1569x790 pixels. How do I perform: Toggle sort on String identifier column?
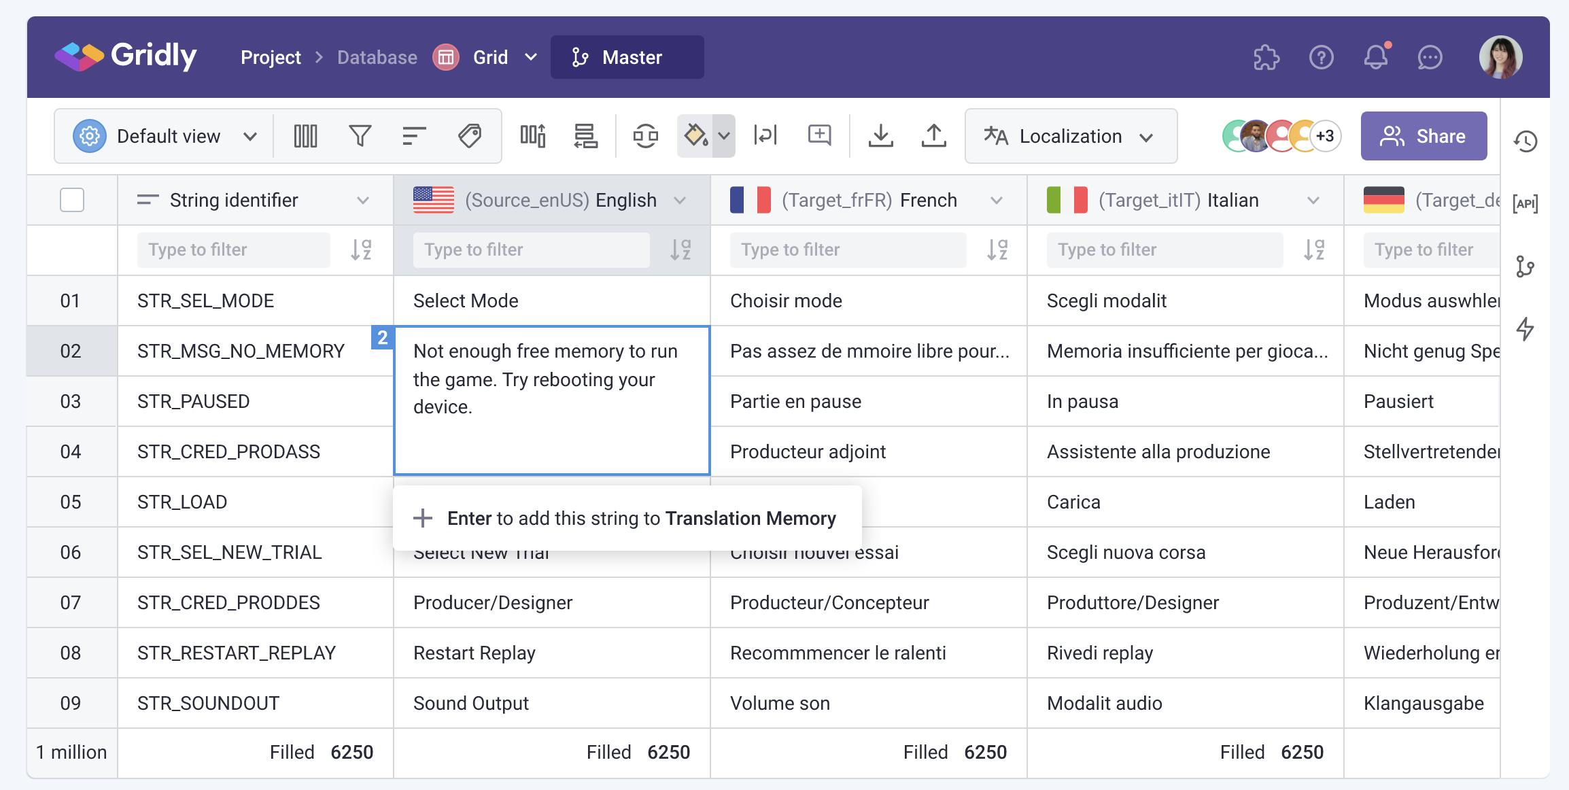tap(361, 250)
